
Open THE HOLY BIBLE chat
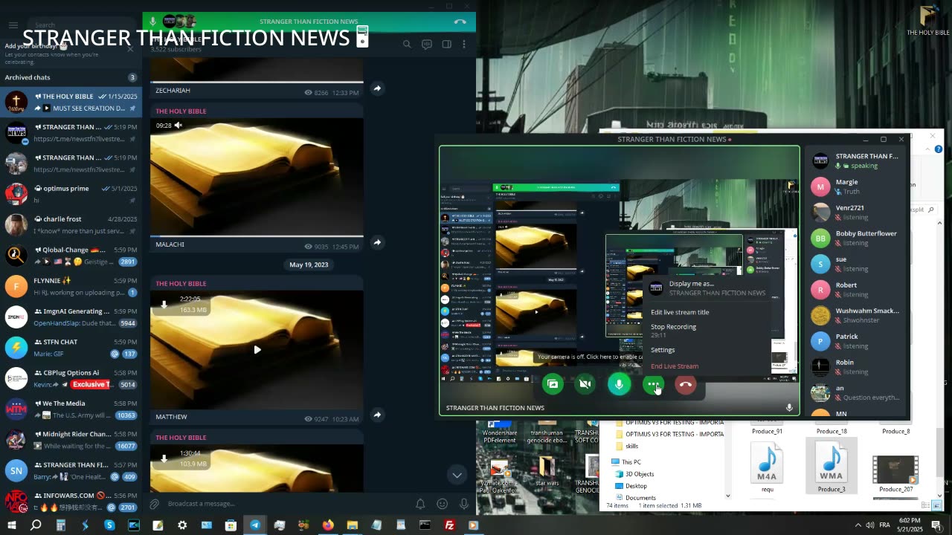tap(71, 102)
